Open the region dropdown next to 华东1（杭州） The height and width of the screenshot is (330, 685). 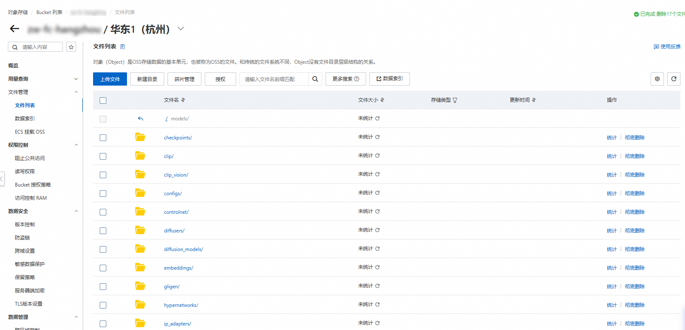pyautogui.click(x=181, y=29)
